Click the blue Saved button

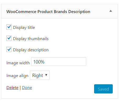[103, 89]
